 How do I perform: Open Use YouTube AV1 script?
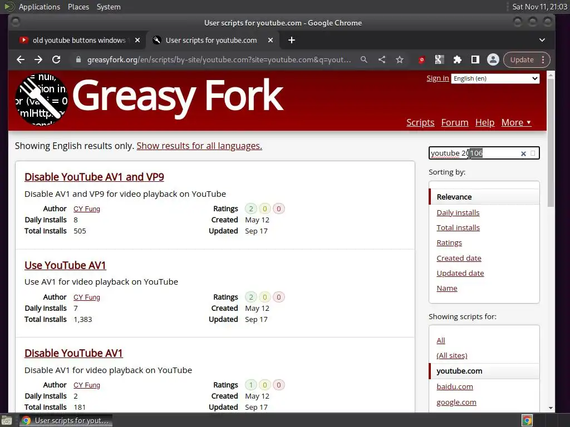click(x=65, y=265)
